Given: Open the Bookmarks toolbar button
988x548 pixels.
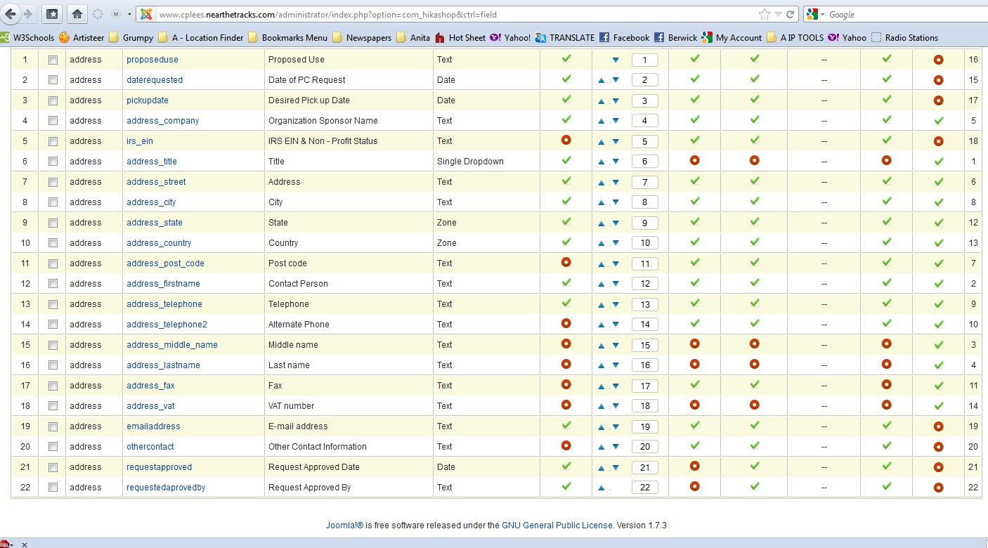Looking at the screenshot, I should [x=52, y=14].
